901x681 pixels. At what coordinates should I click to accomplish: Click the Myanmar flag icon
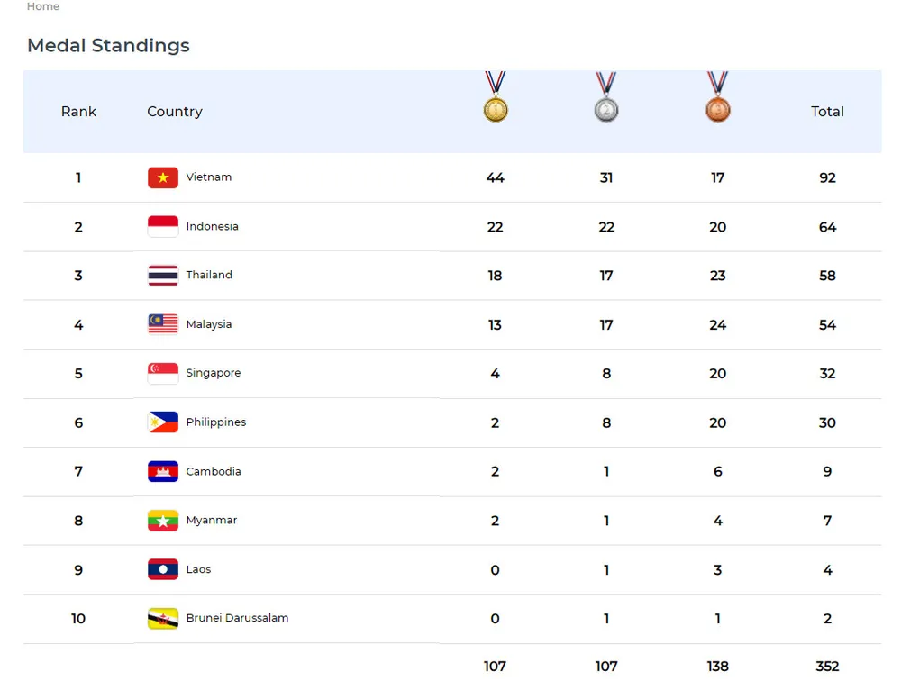click(163, 521)
